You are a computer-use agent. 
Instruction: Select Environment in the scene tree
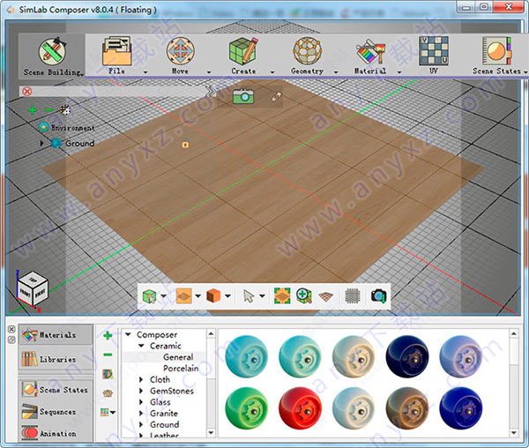click(x=73, y=128)
